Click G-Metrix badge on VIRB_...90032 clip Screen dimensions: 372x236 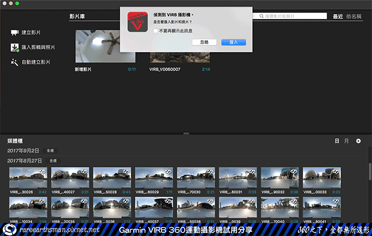pyautogui.click(x=294, y=171)
